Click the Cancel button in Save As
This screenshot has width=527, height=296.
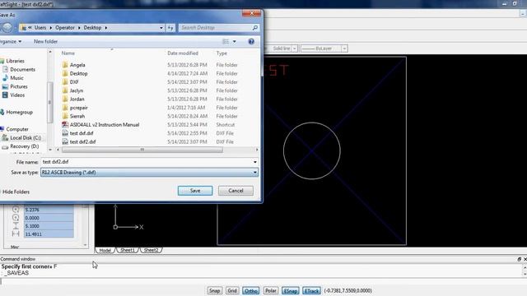click(x=236, y=191)
